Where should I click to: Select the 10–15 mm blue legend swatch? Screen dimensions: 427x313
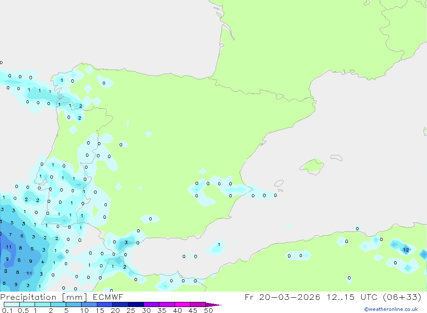point(89,304)
